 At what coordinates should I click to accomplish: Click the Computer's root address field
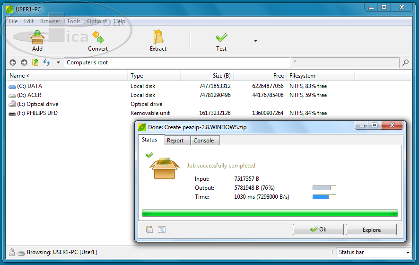click(175, 62)
